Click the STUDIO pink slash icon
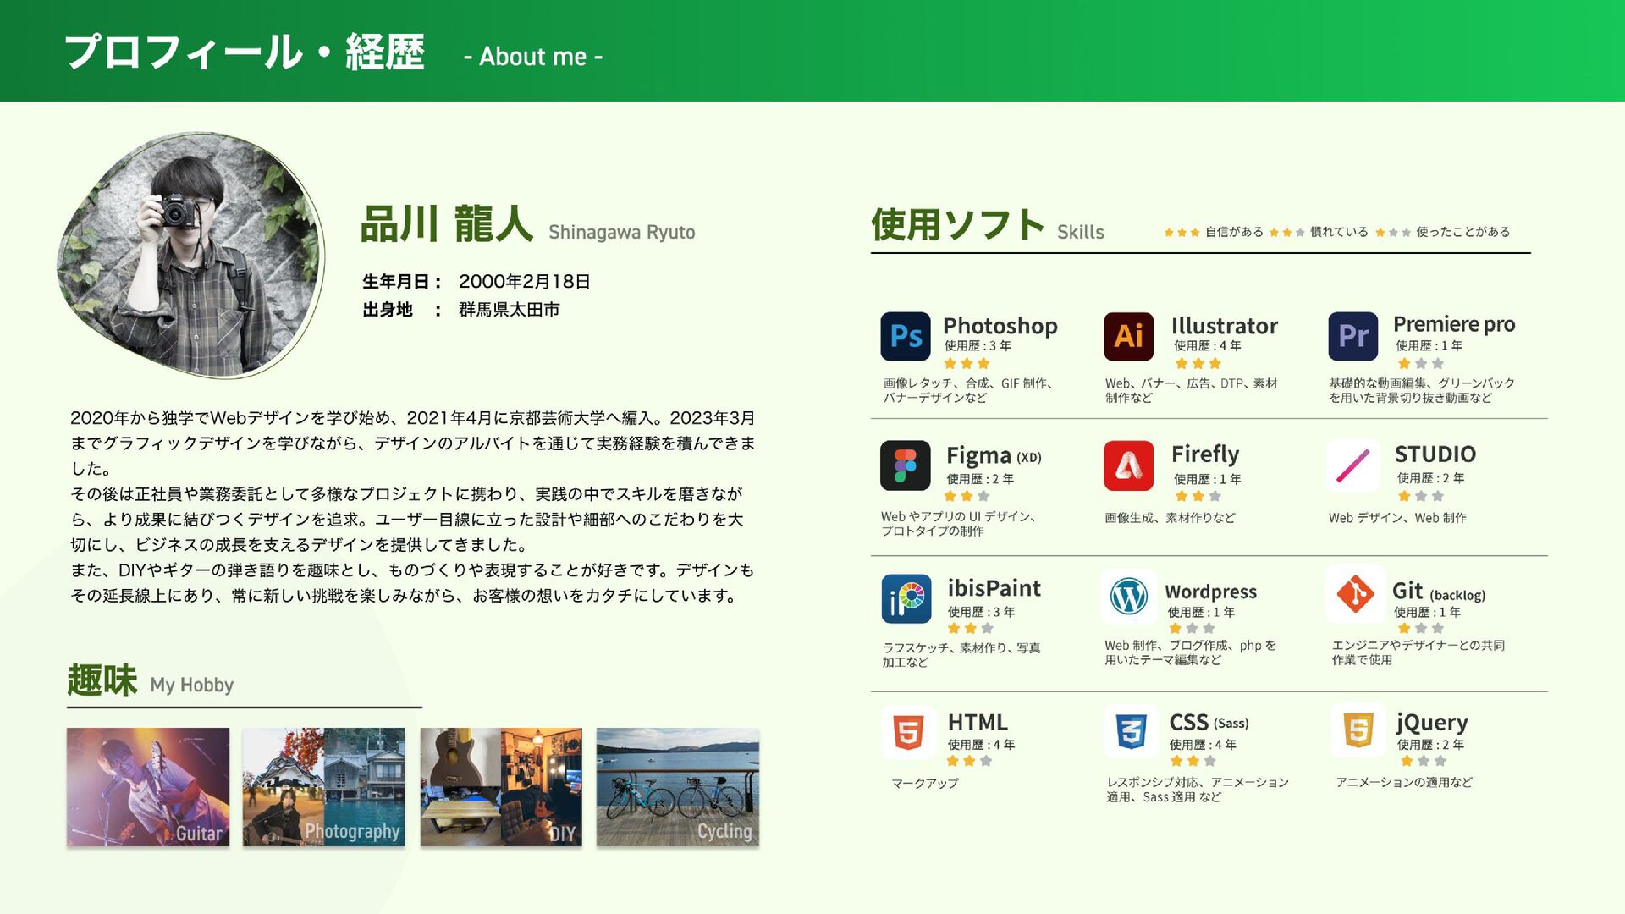This screenshot has width=1625, height=914. pos(1352,465)
